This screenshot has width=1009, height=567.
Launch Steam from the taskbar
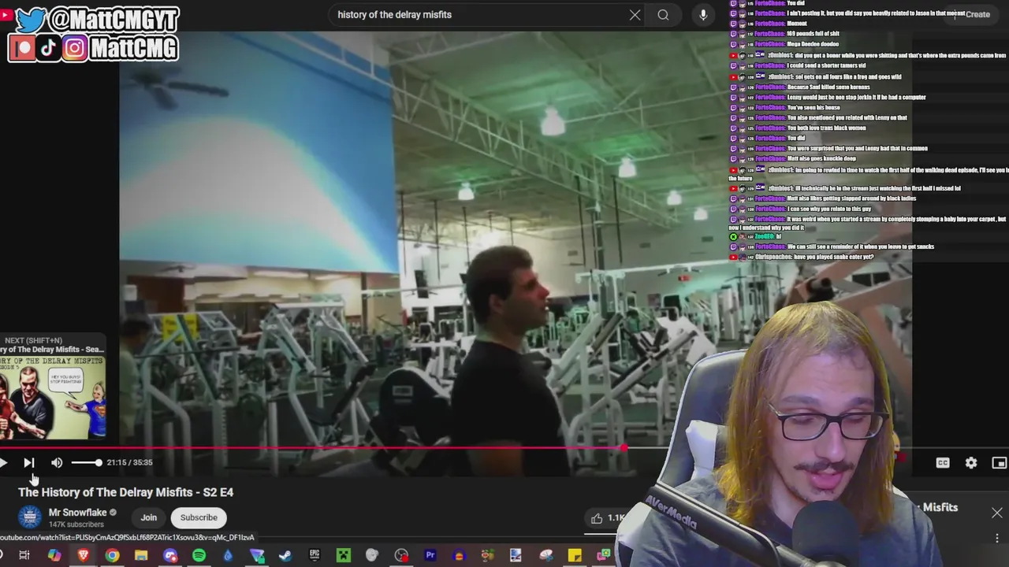[x=285, y=555]
